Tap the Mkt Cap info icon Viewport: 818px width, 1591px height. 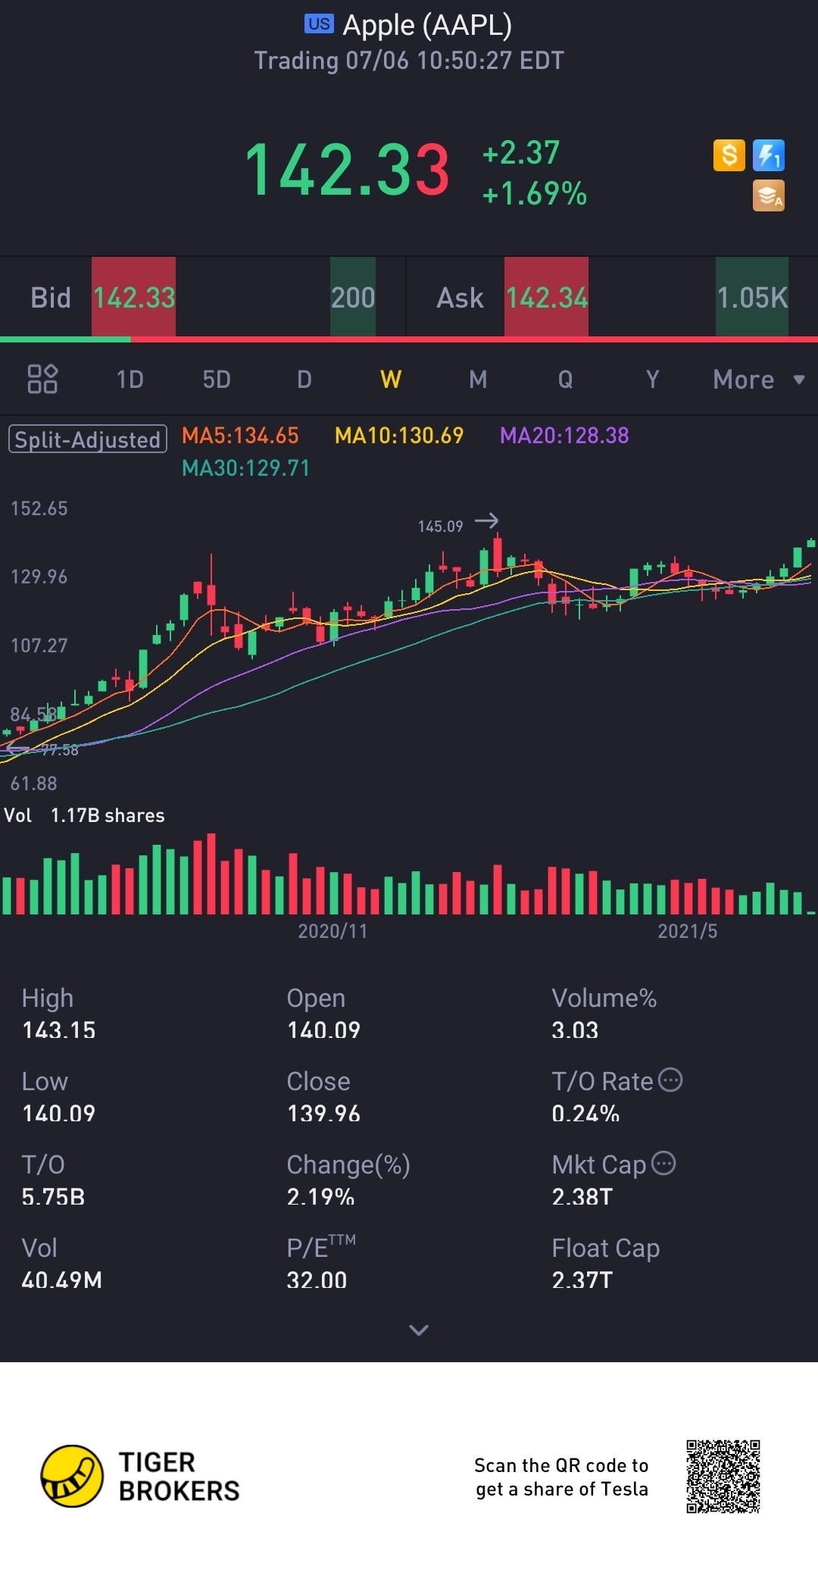click(663, 1163)
